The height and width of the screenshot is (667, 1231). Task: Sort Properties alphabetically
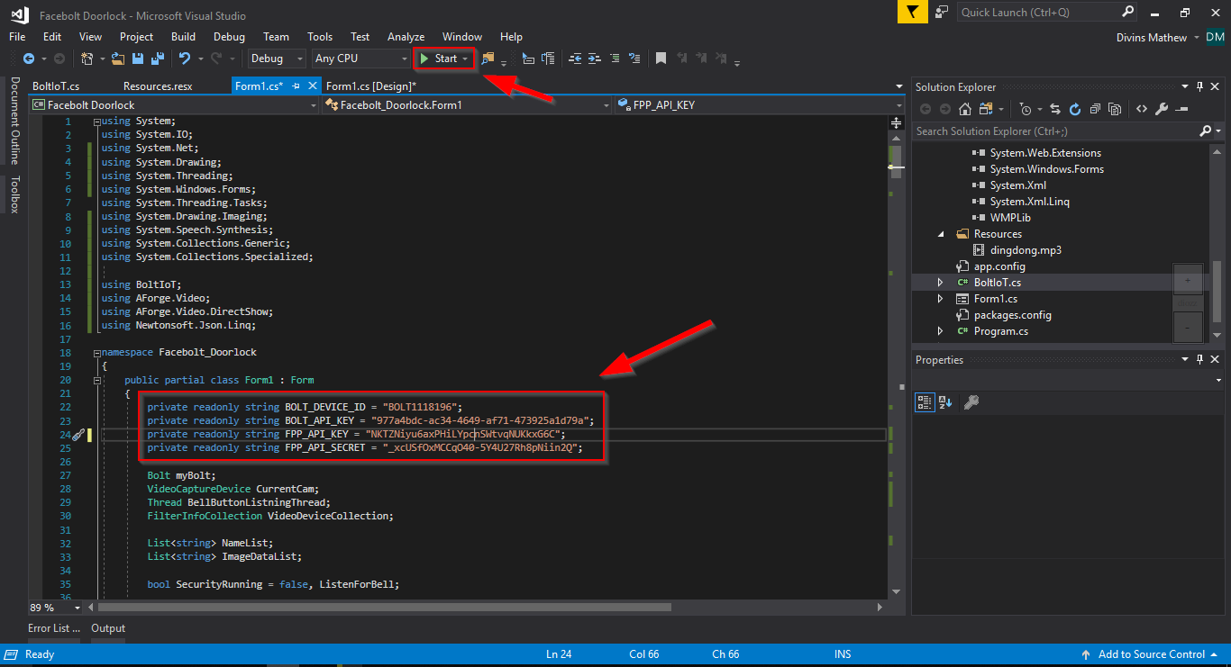pos(945,402)
